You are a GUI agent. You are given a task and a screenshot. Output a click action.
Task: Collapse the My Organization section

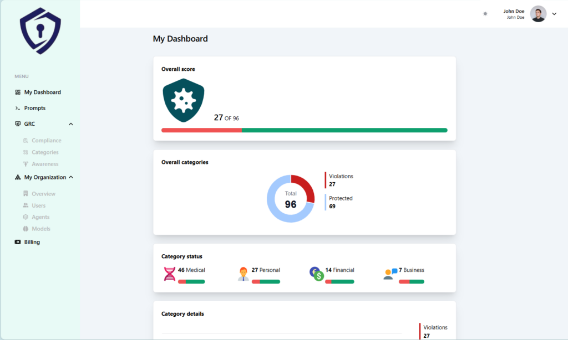(70, 177)
